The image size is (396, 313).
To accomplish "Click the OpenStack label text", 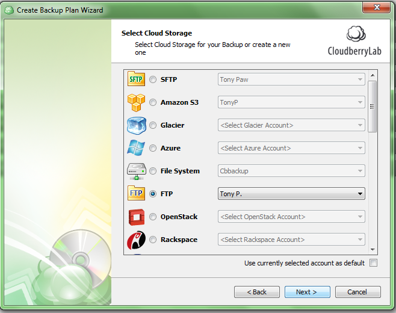I will click(179, 217).
